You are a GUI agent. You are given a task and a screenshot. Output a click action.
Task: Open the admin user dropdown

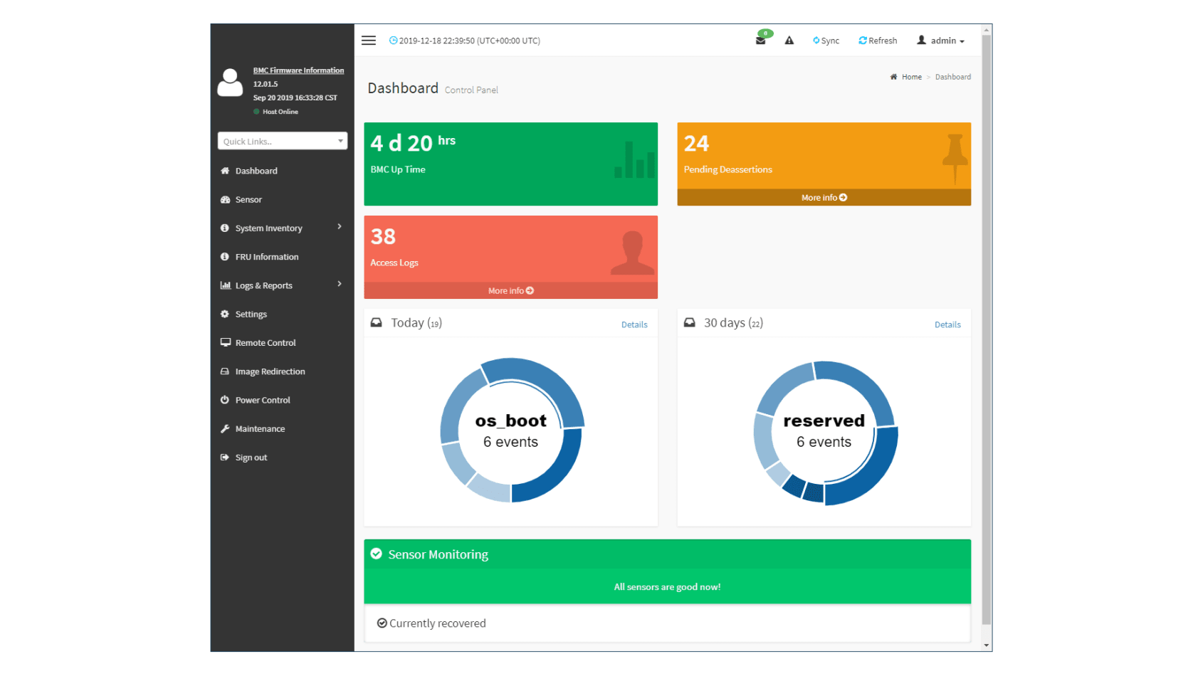click(940, 41)
